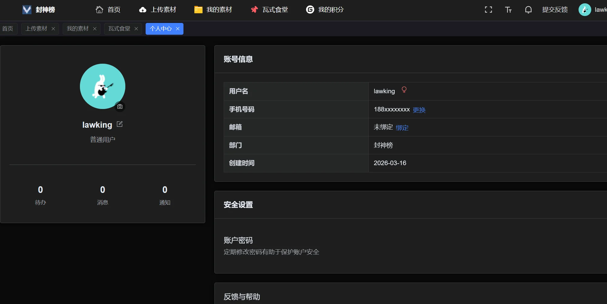Click 更换 link to change phone number

coord(419,110)
